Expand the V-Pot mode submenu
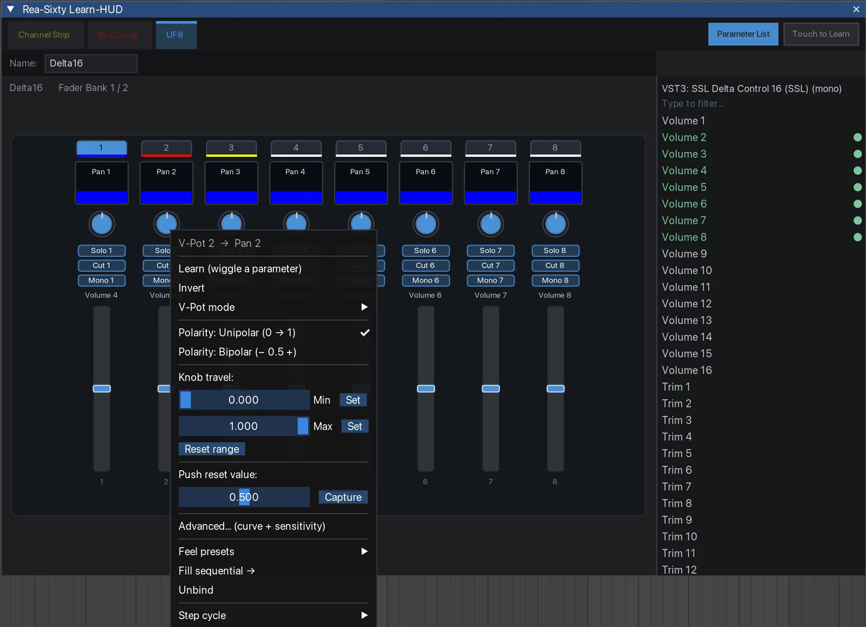The height and width of the screenshot is (627, 866). coord(273,307)
